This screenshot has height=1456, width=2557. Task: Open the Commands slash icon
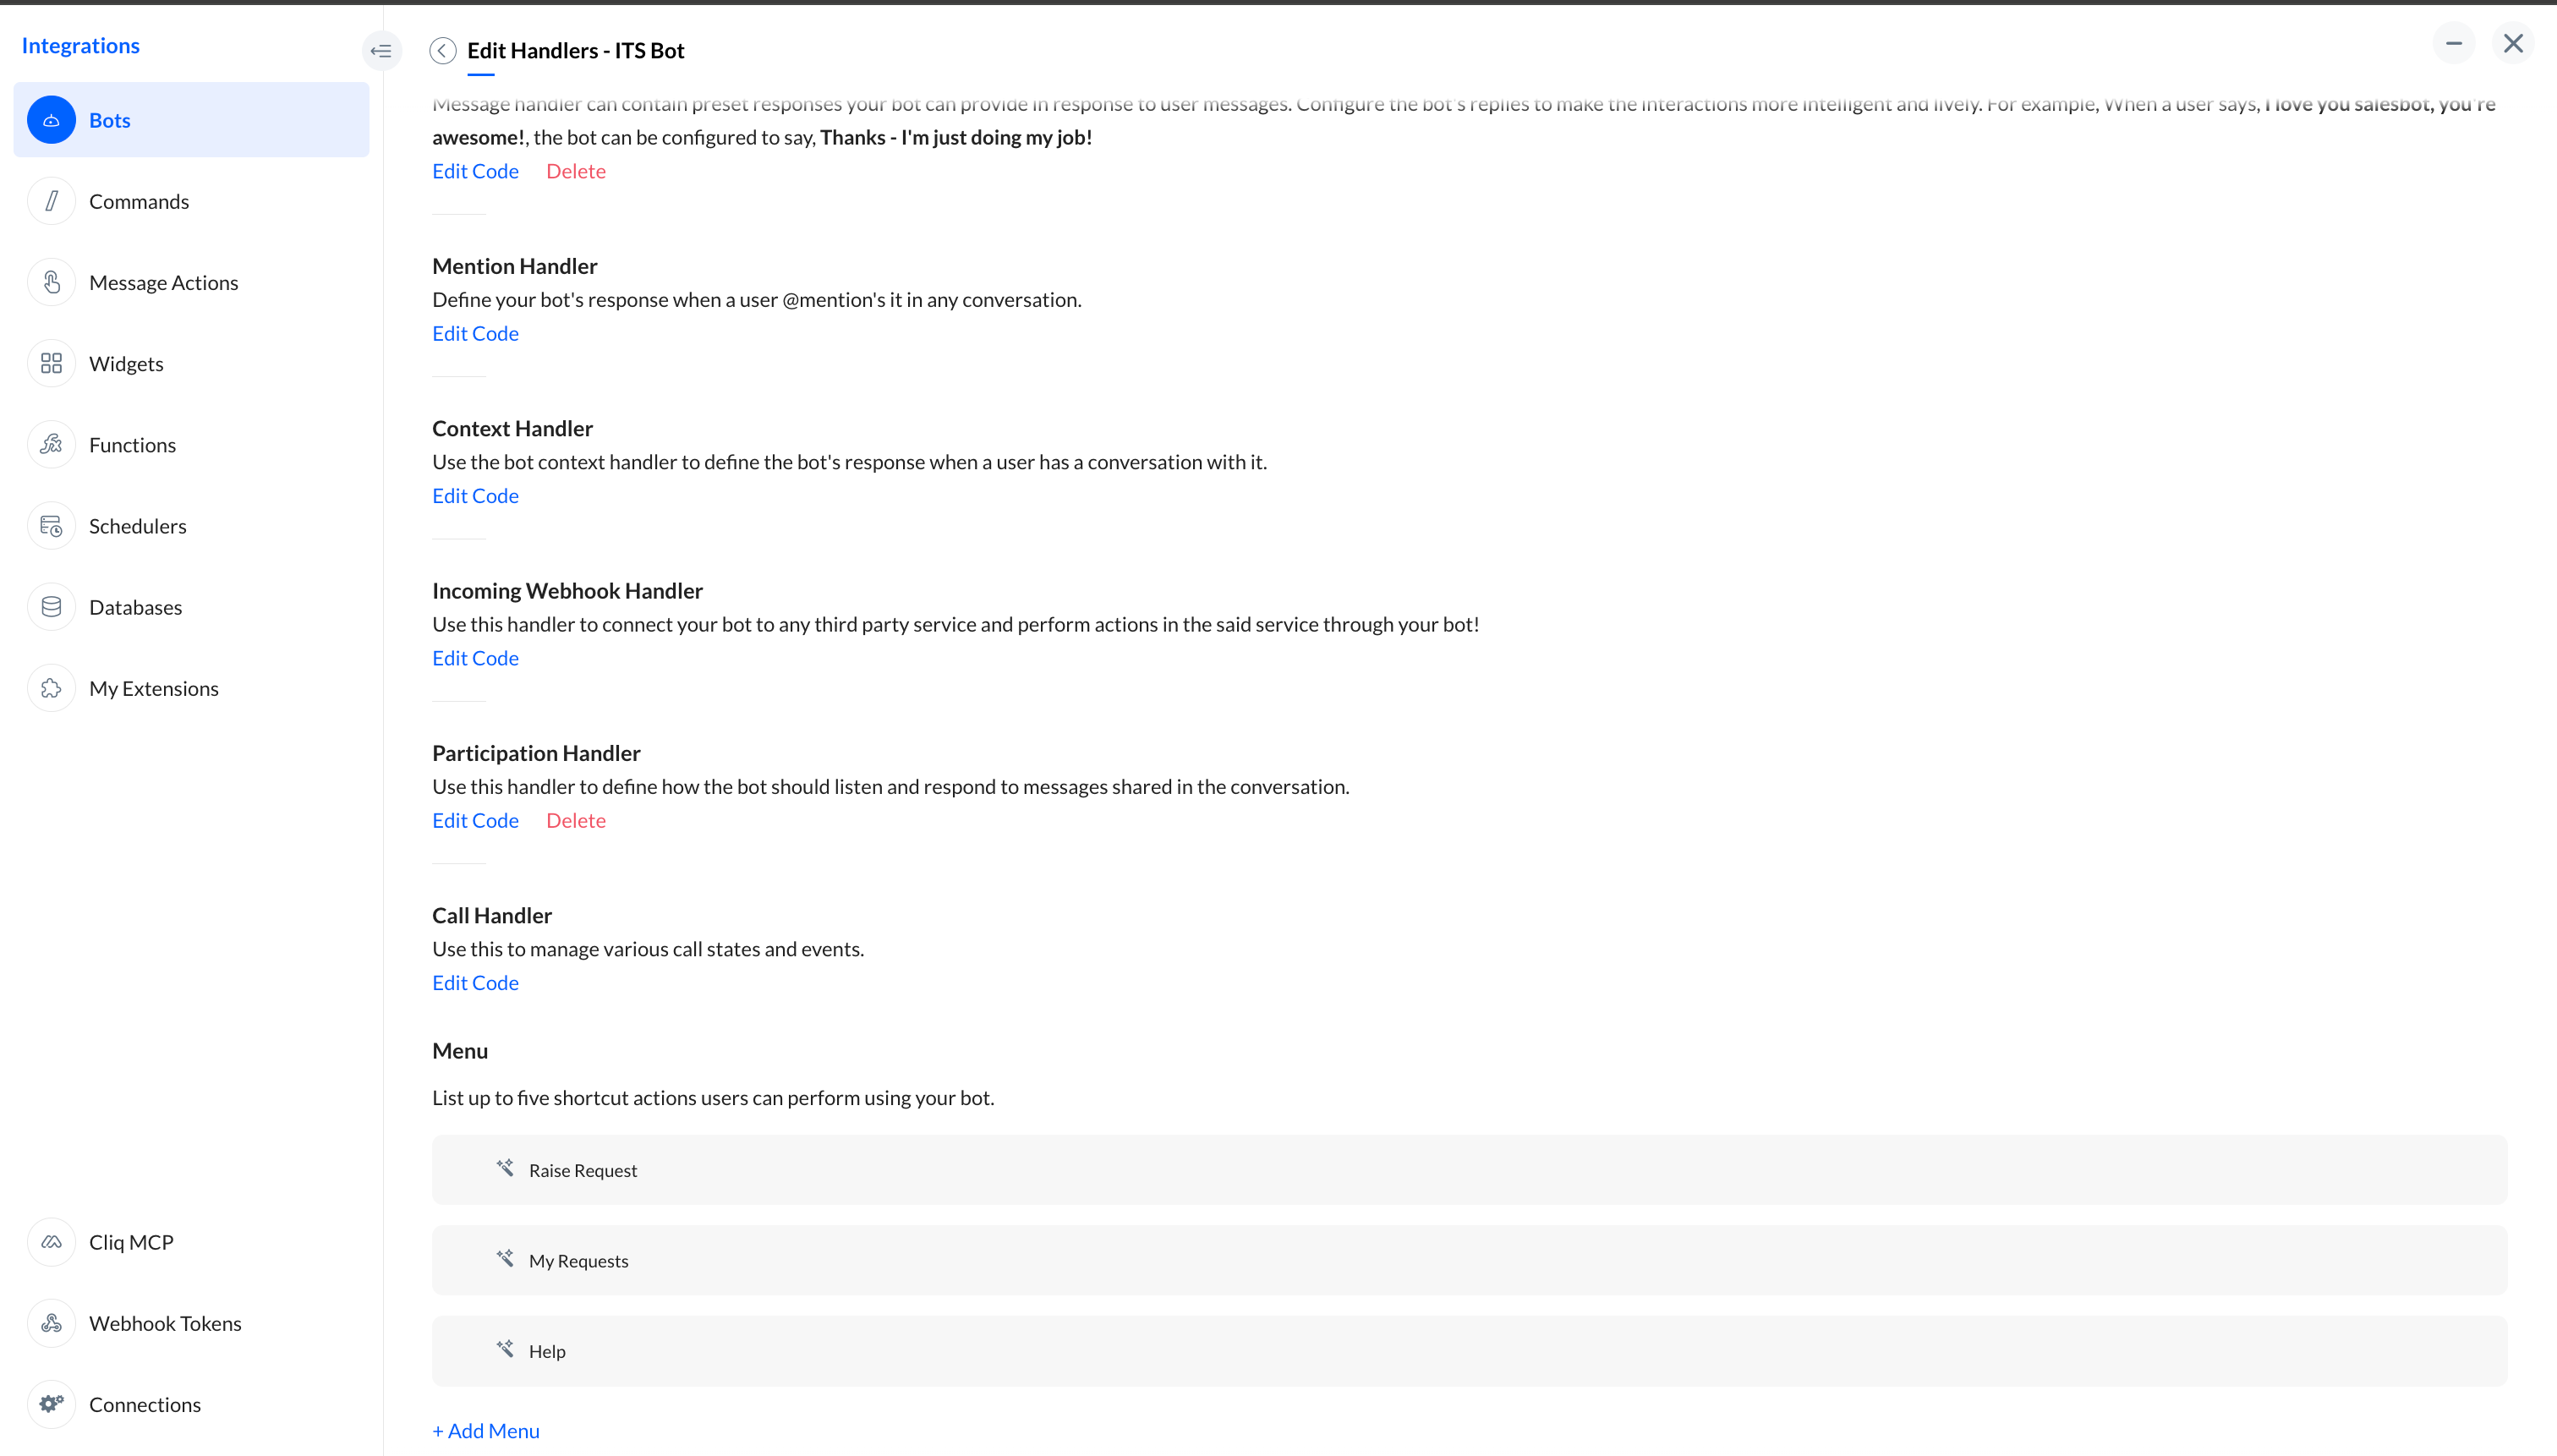tap(51, 201)
